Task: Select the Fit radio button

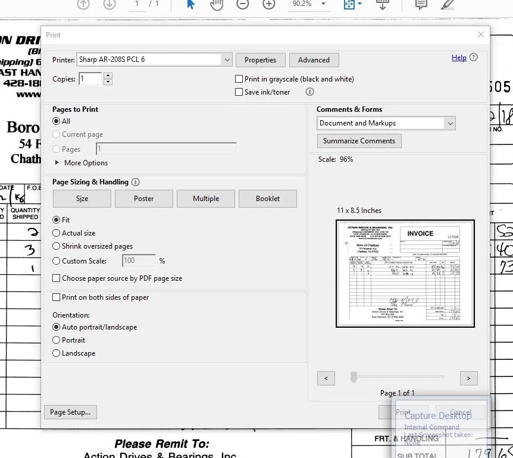Action: point(57,220)
